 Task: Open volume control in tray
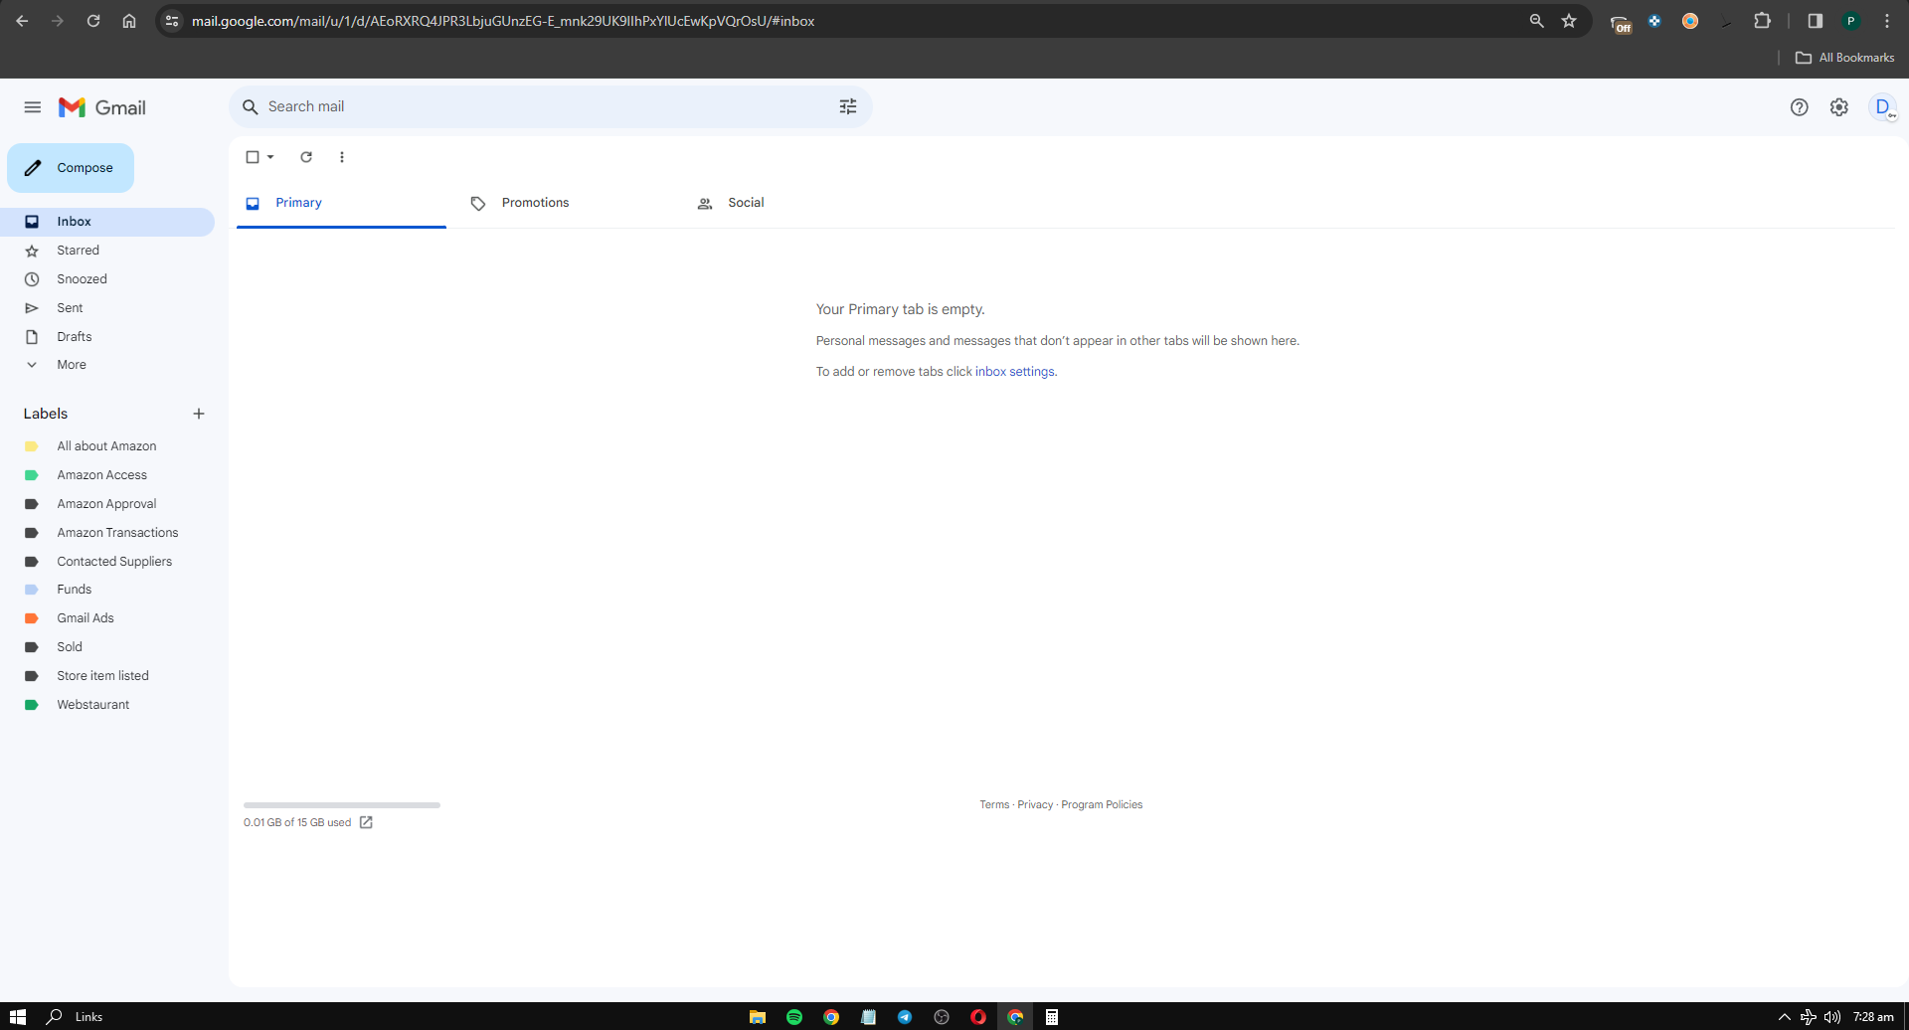coord(1831,1017)
